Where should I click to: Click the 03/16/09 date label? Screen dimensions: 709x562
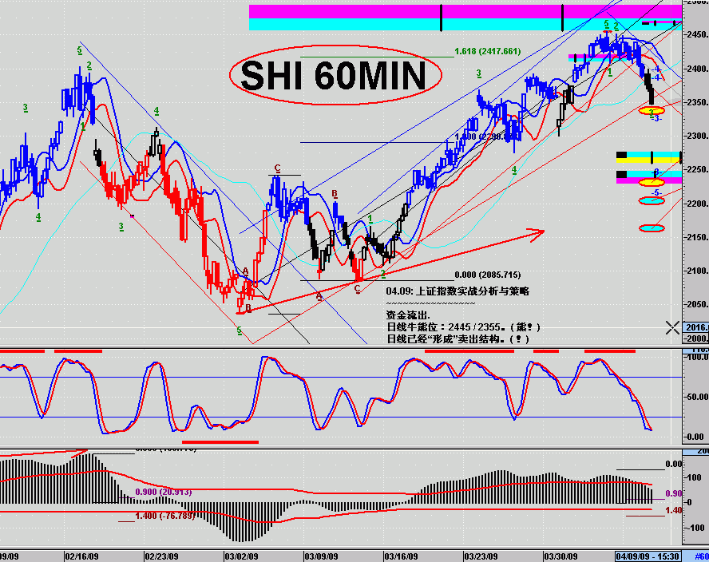coord(401,556)
